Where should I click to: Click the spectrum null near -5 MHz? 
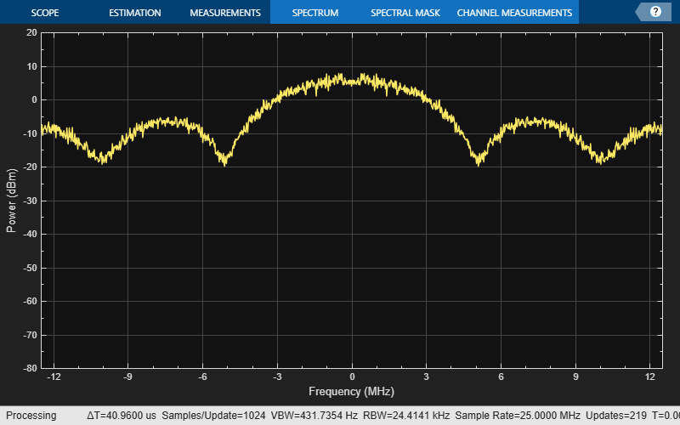coord(224,160)
